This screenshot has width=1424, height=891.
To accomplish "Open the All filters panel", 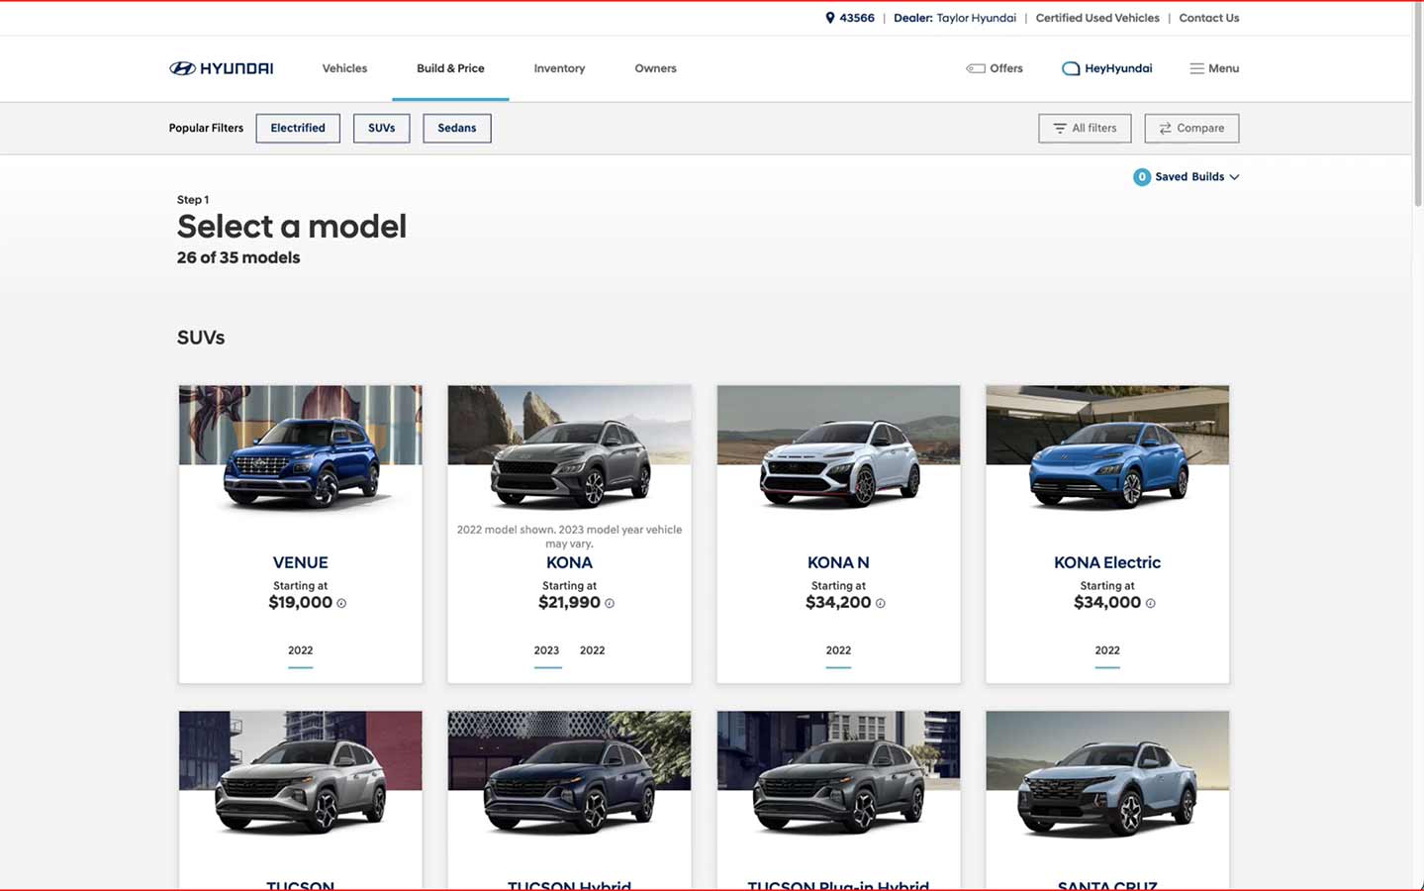I will coord(1084,128).
